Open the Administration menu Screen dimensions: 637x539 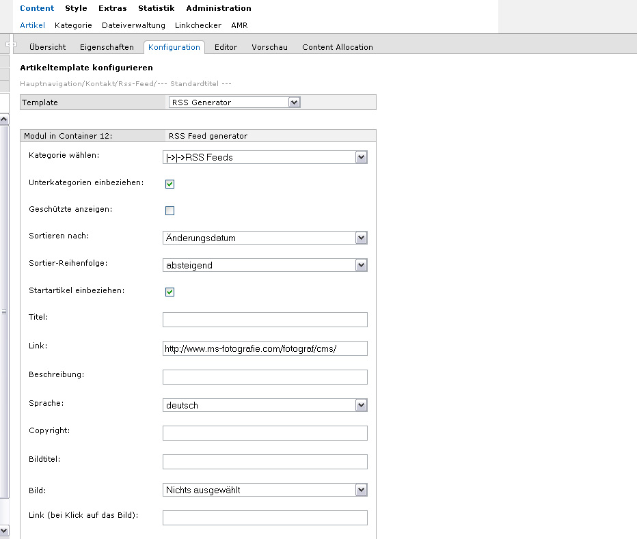tap(219, 8)
